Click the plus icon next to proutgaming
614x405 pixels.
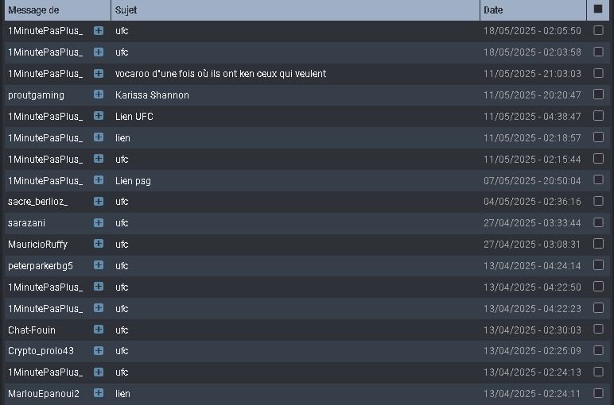[99, 94]
